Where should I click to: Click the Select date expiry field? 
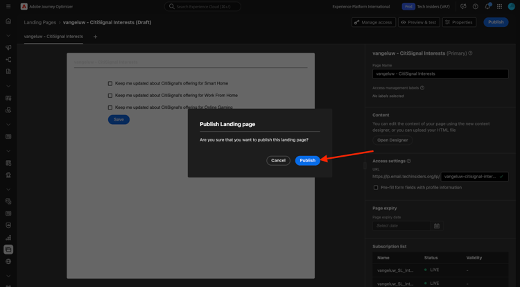[x=401, y=226]
